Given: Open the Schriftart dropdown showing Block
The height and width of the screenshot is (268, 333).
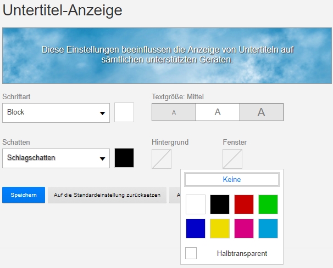Looking at the screenshot, I should coord(56,113).
